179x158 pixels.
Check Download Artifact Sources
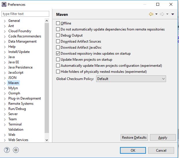[x=58, y=41]
